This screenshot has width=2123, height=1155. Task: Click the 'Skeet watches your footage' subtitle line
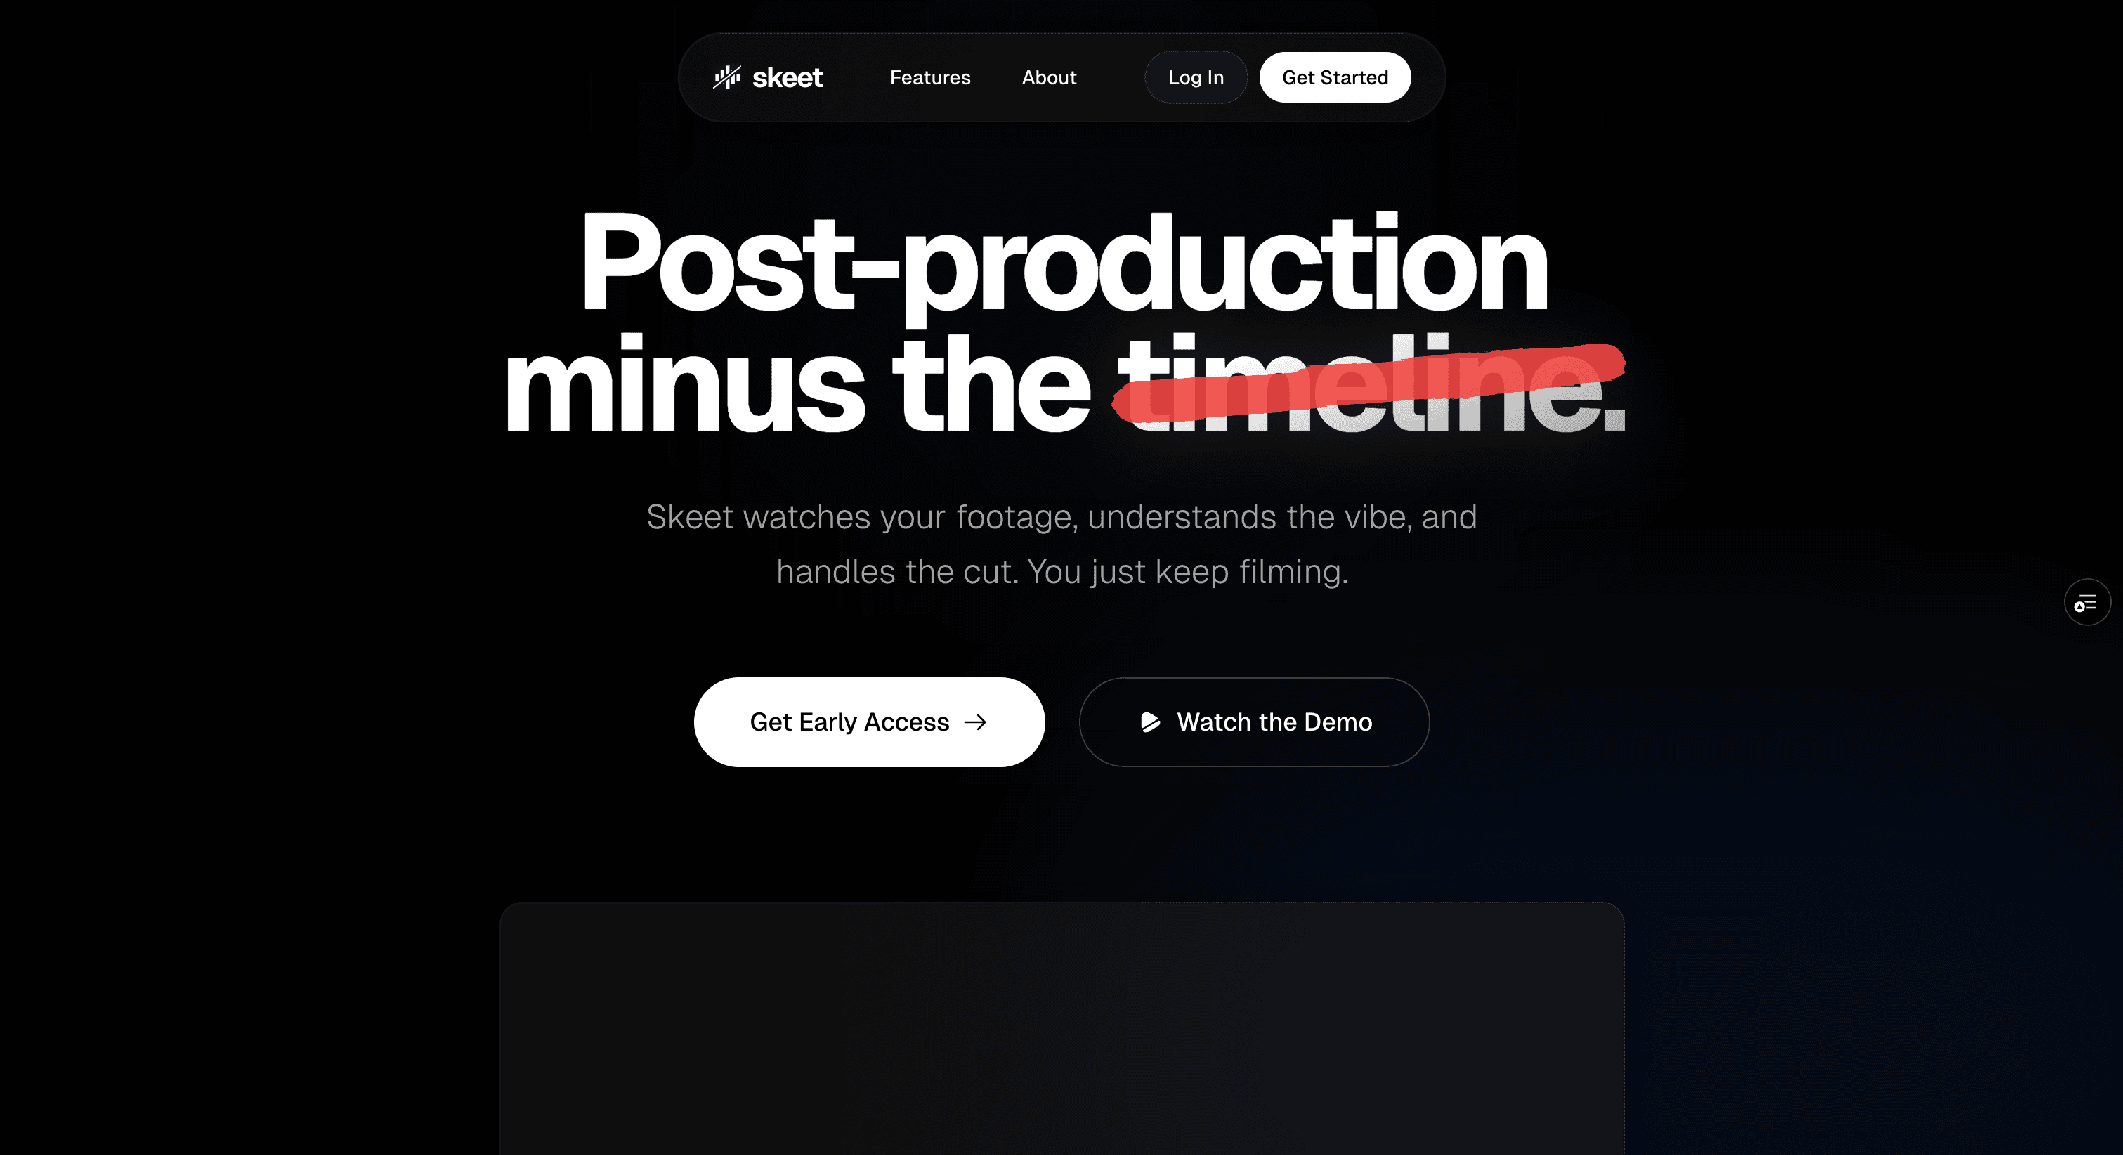(x=1061, y=517)
